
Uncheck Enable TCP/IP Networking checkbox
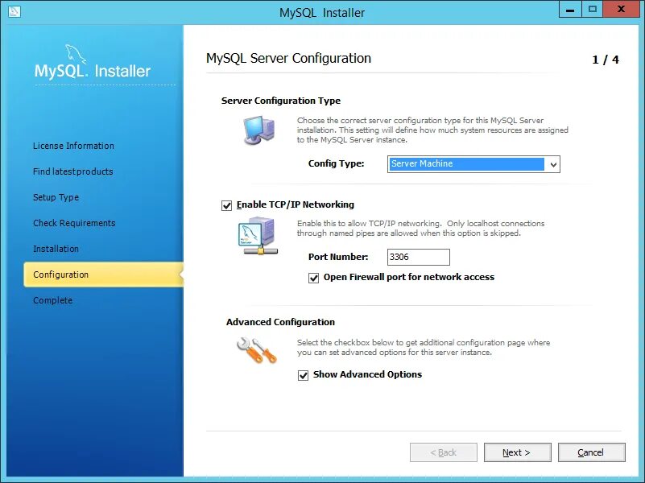pos(226,205)
